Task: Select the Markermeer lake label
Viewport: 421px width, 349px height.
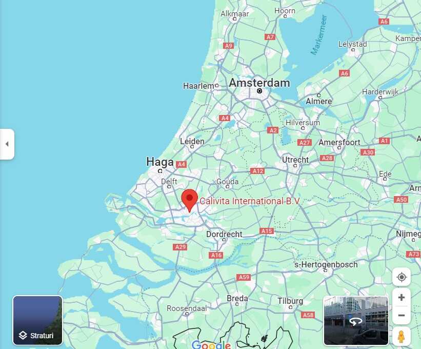Action: (319, 35)
